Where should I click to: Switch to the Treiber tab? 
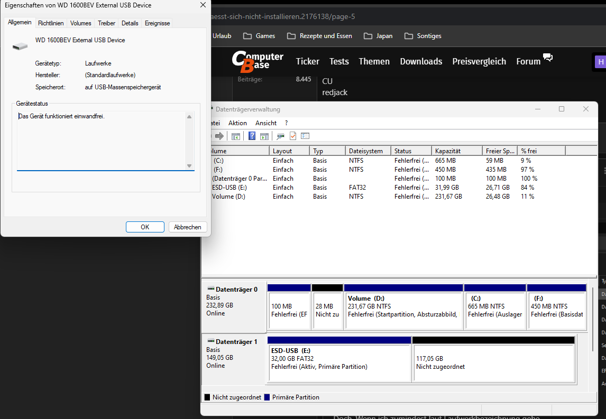pos(106,23)
